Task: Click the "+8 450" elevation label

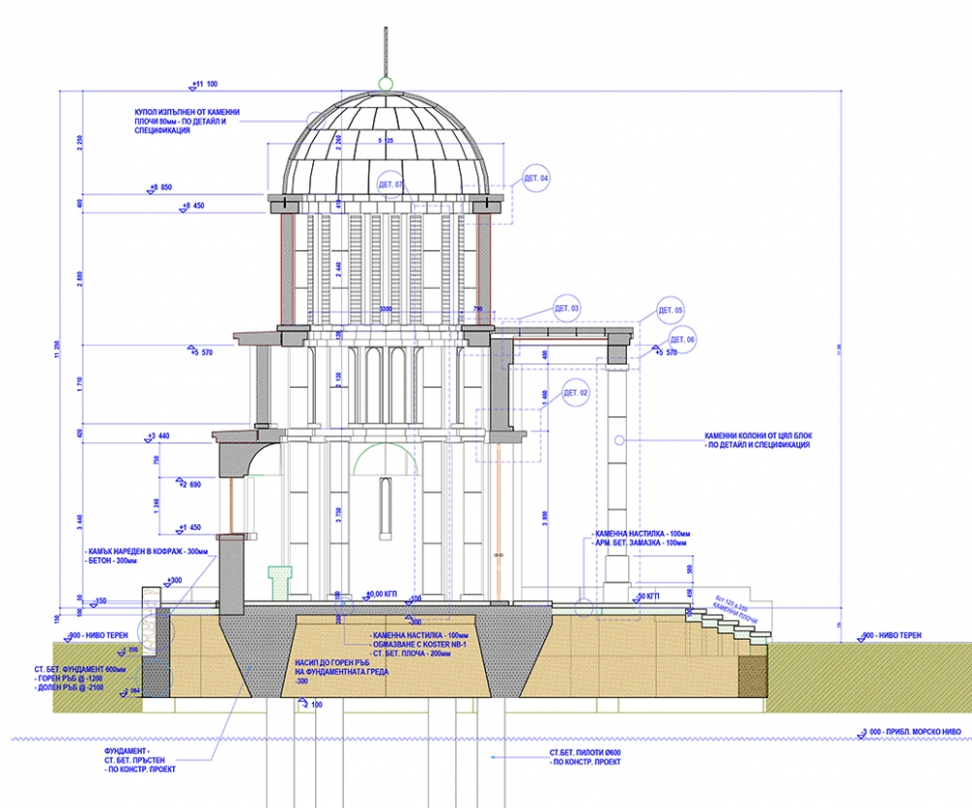Action: 193,206
